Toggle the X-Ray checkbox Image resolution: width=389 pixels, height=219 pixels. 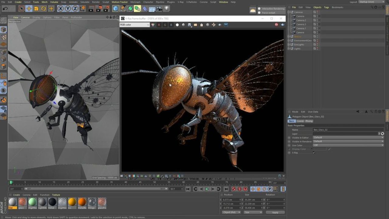[314, 153]
